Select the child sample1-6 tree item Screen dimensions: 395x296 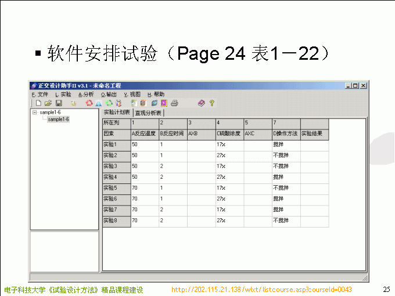coord(58,120)
